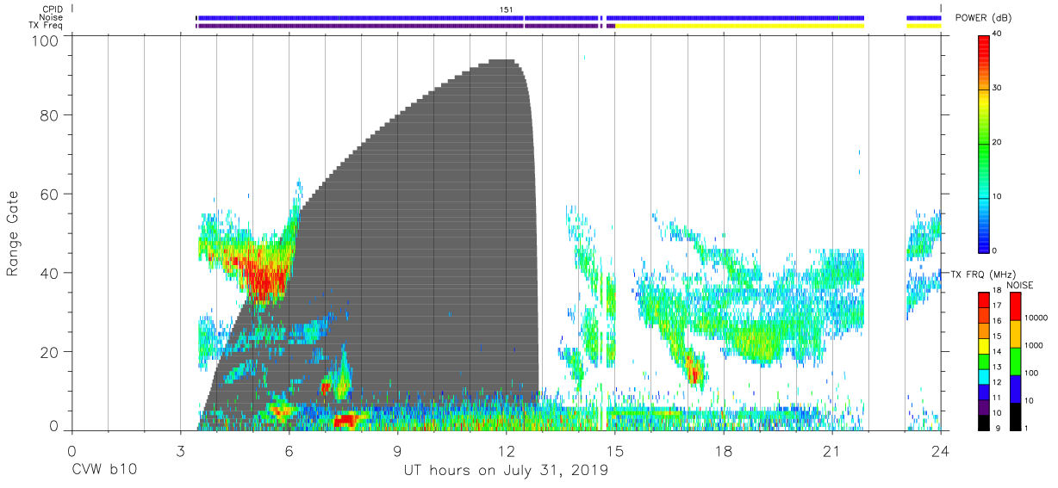1058x488 pixels.
Task: Click the 0 label at power colorbar bottom
Action: click(x=994, y=250)
